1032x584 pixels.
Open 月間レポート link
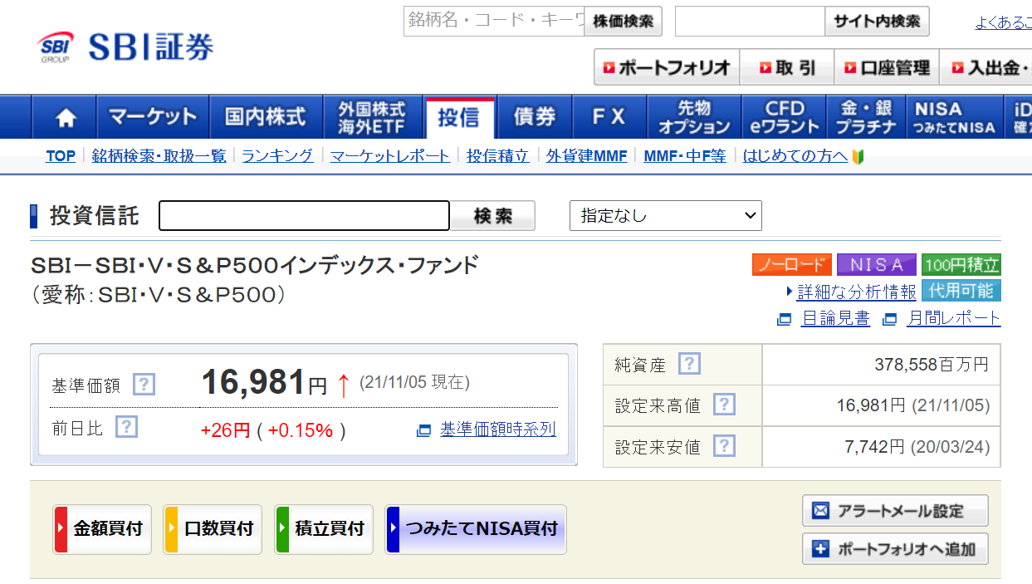[x=954, y=318]
